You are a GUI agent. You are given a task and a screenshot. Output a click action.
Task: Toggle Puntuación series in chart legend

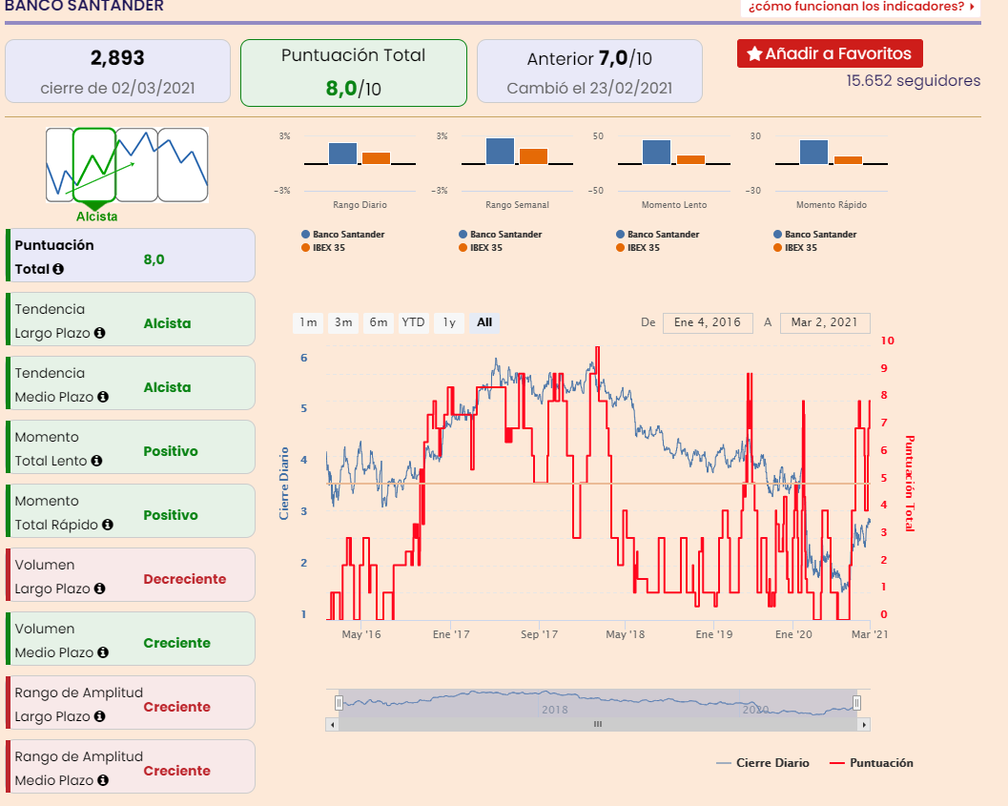872,763
